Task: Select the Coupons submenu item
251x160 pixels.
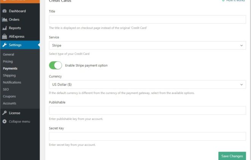Action: tap(9, 96)
